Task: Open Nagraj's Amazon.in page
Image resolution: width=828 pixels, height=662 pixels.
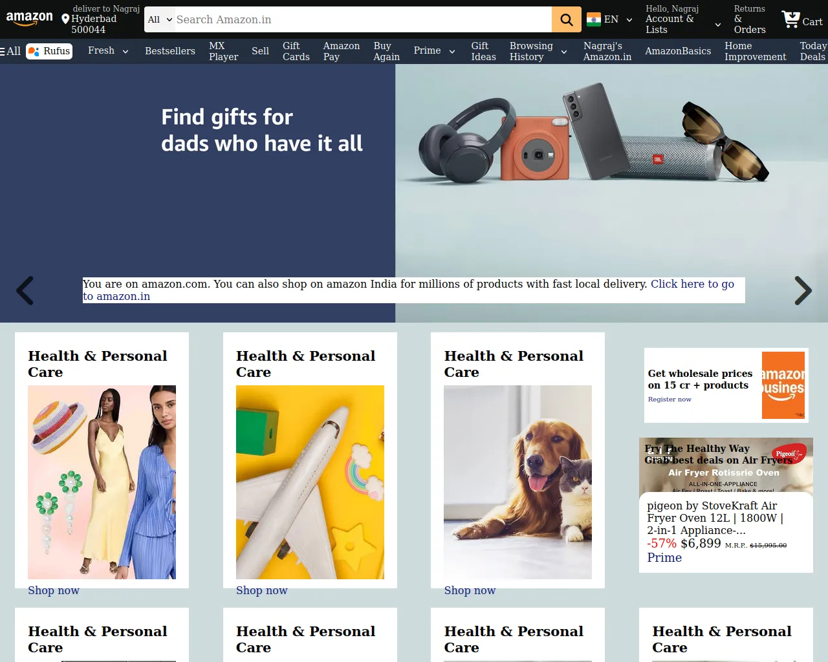Action: 607,51
